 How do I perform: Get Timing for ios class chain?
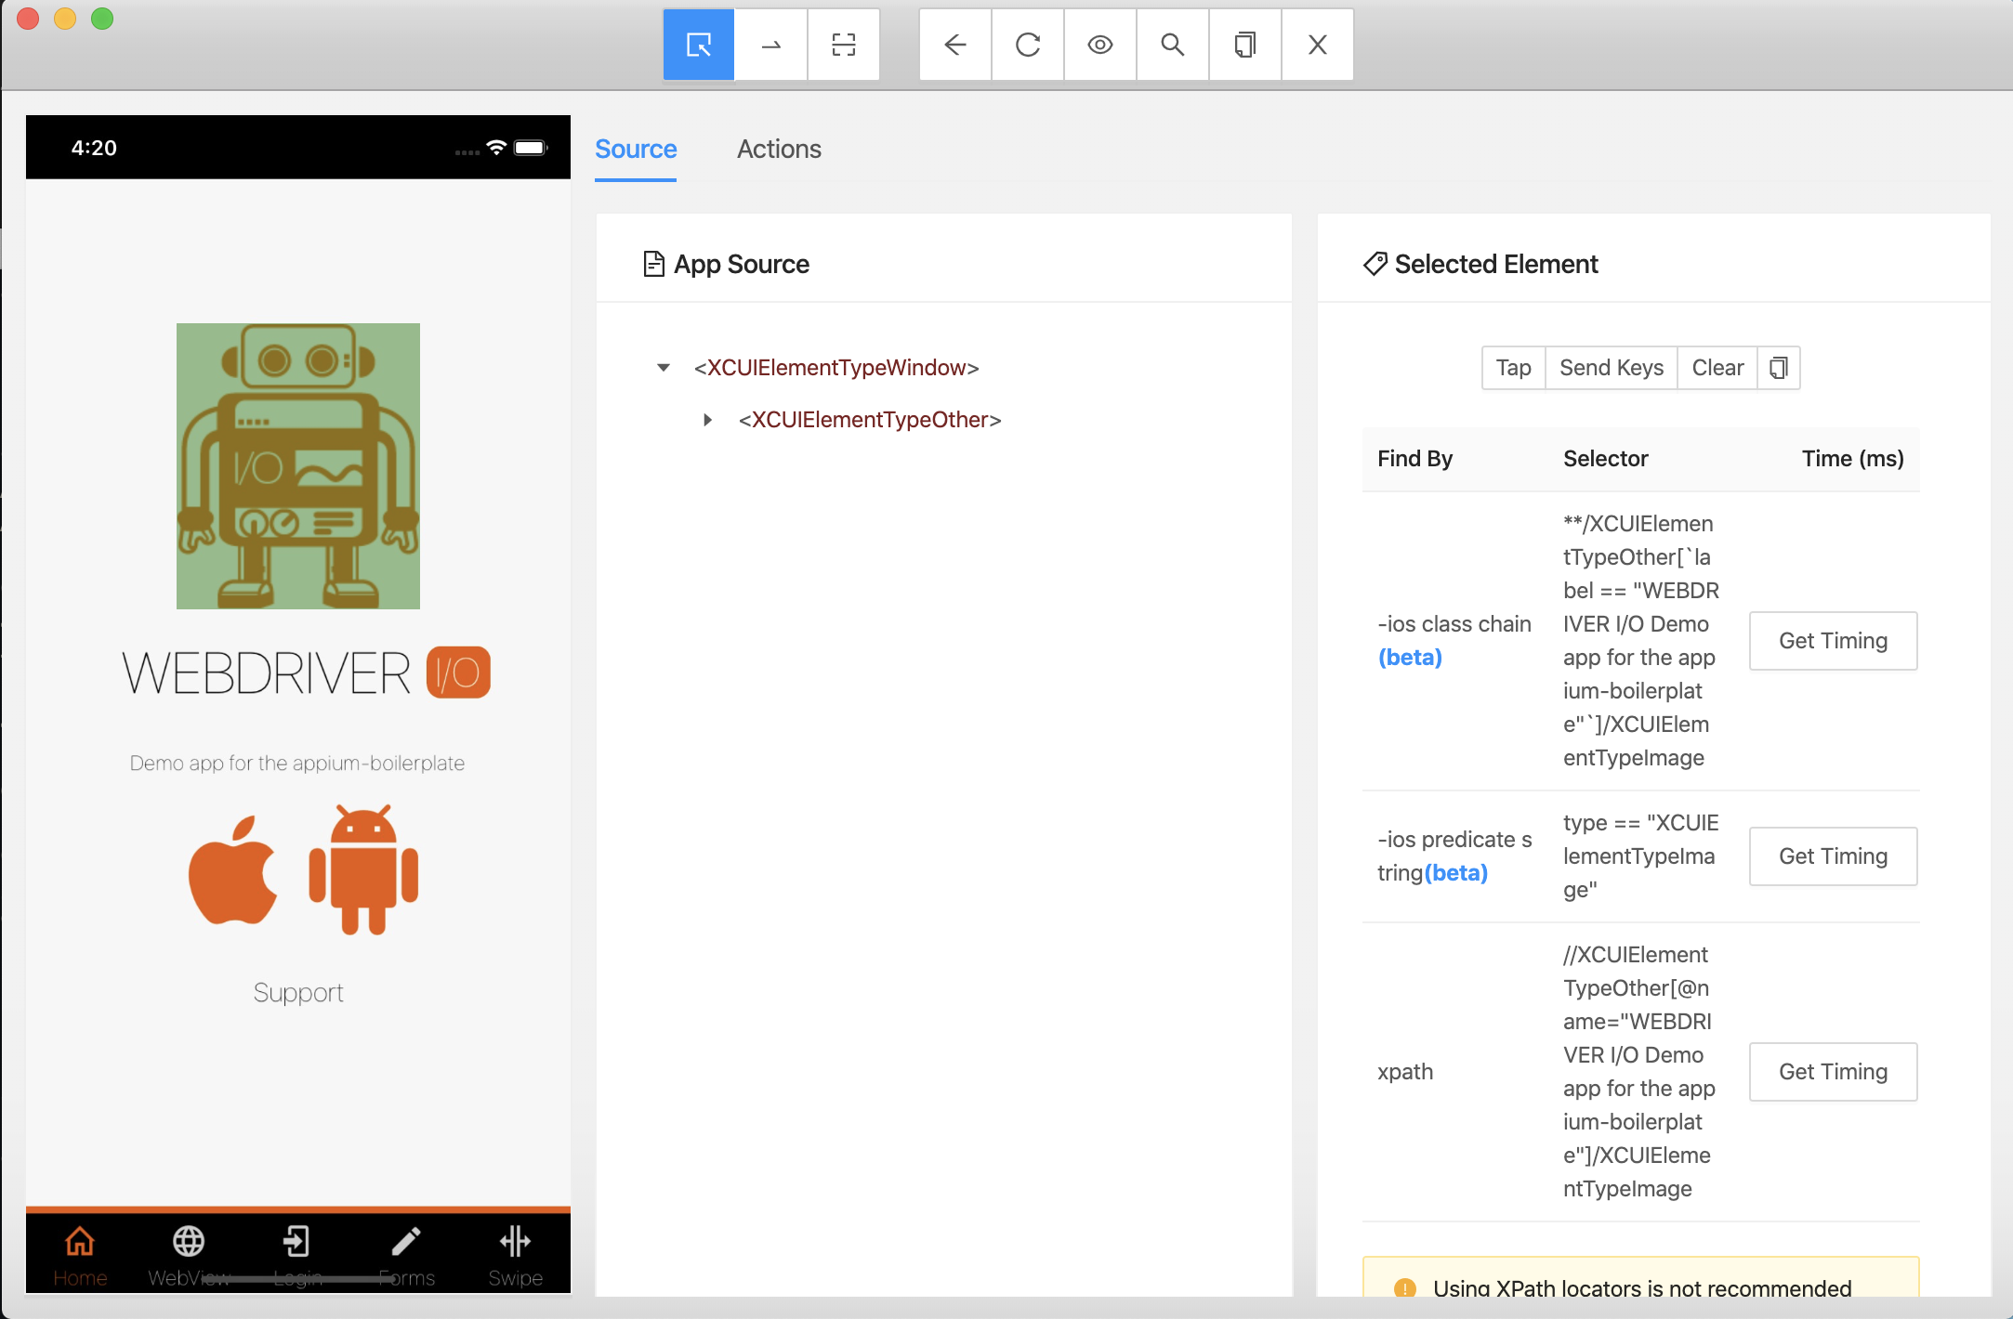(x=1832, y=641)
